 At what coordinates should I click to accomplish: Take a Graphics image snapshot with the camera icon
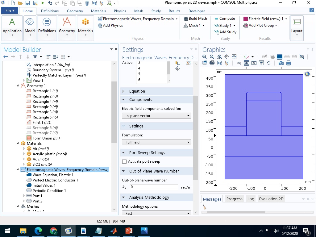pos(281,63)
